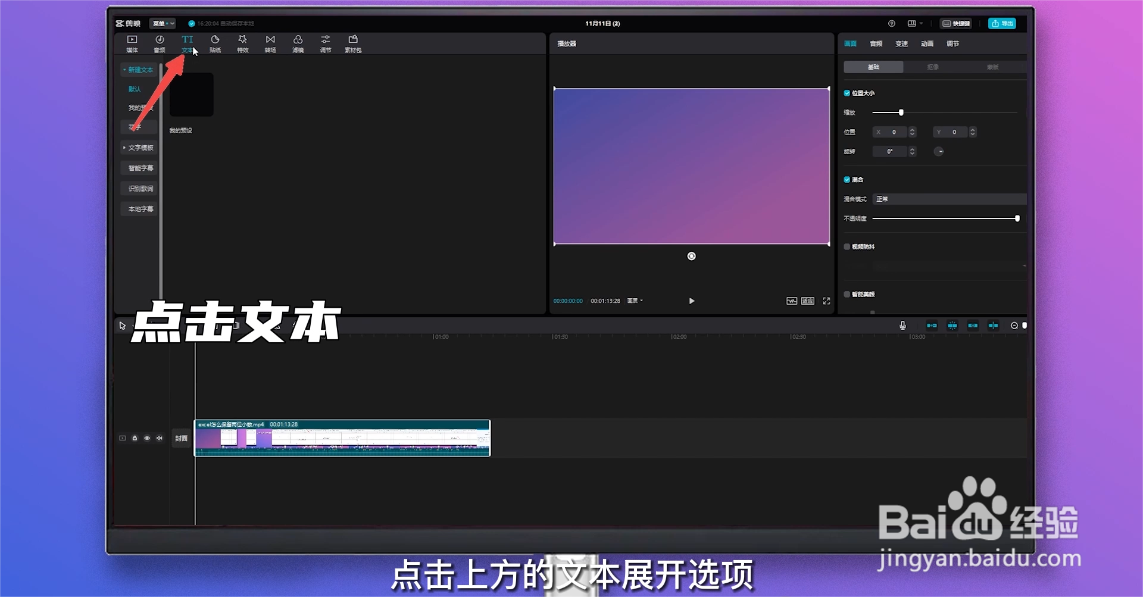Uncheck the 混合 checkbox
Viewport: 1143px width, 597px height.
tap(847, 179)
